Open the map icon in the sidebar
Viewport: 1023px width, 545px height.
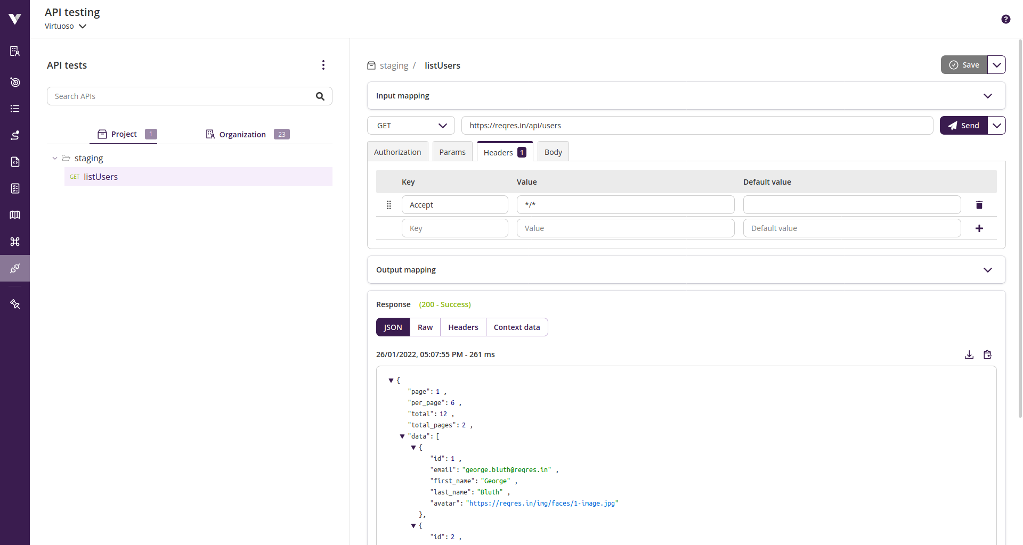pyautogui.click(x=15, y=214)
